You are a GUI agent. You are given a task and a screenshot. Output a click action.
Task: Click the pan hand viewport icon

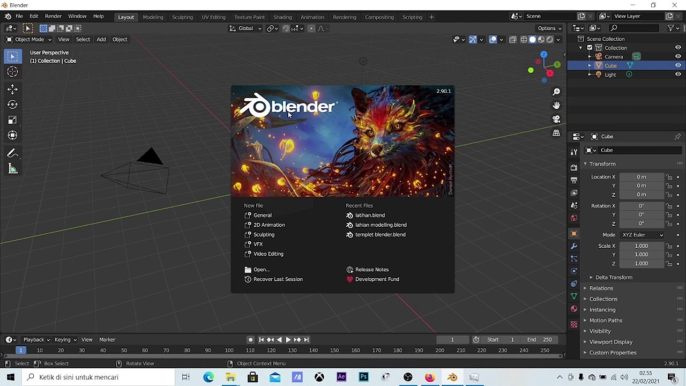pyautogui.click(x=556, y=105)
